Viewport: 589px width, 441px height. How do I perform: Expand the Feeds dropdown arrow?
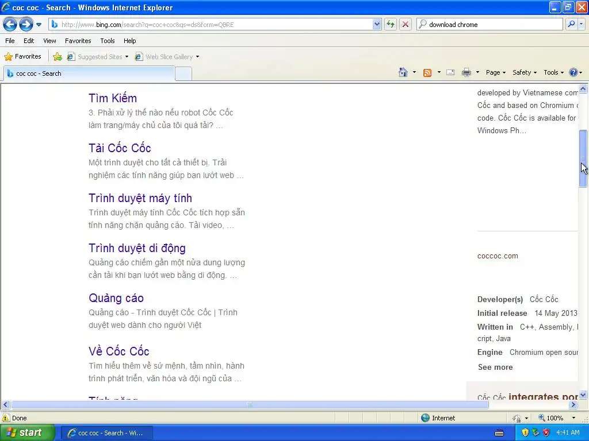439,72
